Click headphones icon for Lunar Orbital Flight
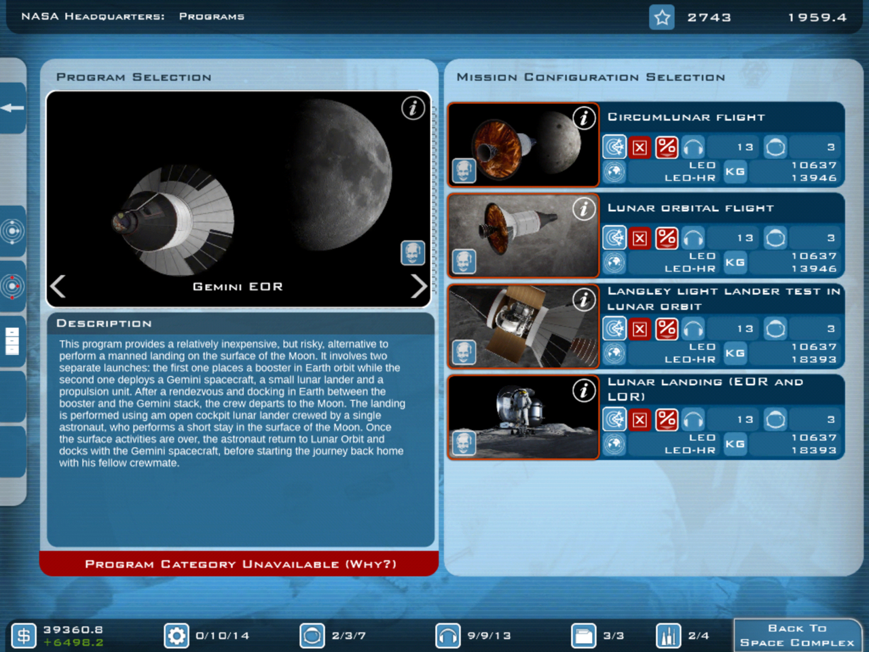869x652 pixels. 693,238
